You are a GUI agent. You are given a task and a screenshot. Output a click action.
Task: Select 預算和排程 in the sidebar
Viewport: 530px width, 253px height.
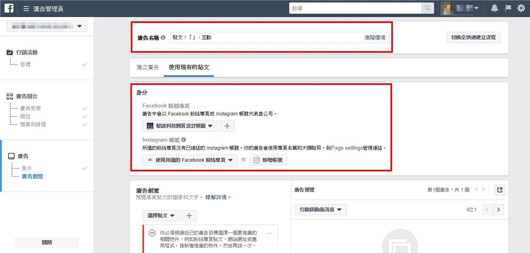point(33,124)
